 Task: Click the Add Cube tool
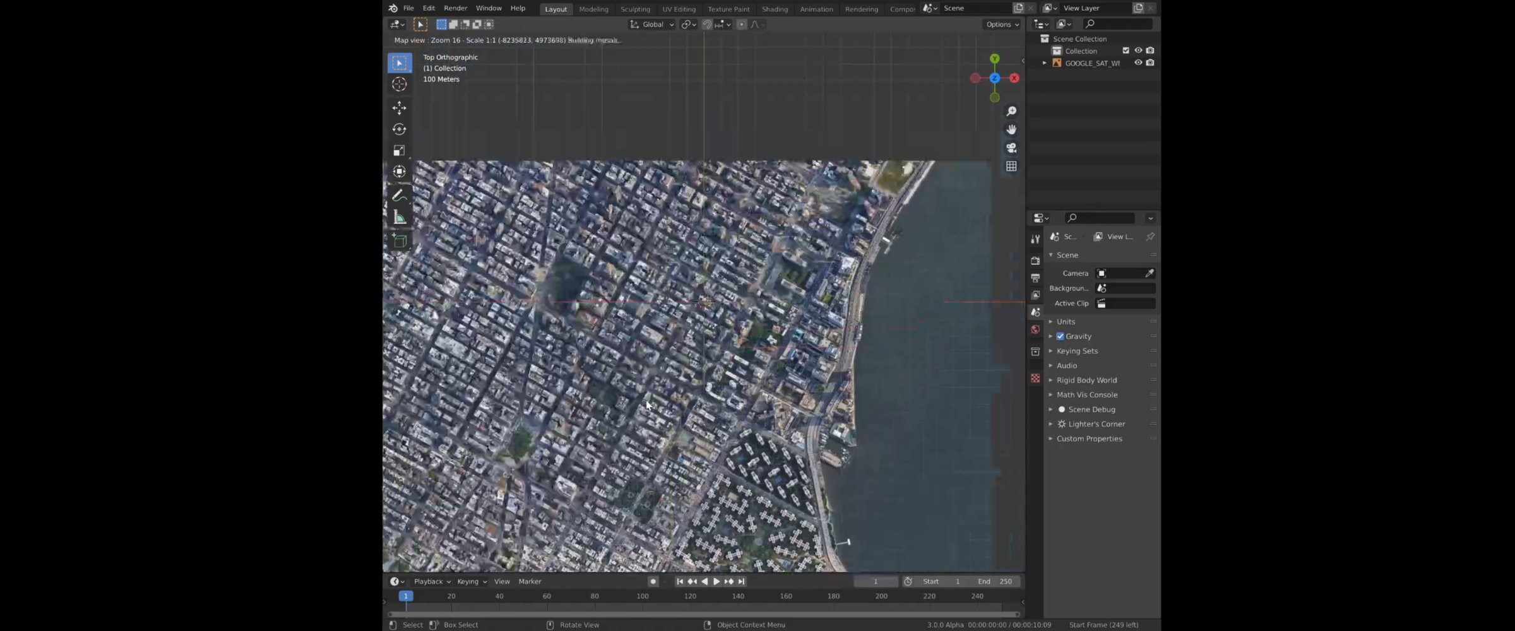[x=399, y=240]
